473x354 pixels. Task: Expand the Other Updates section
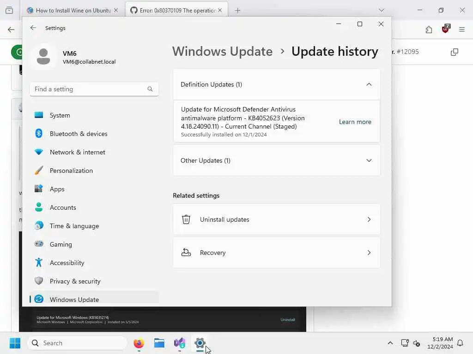pyautogui.click(x=276, y=160)
